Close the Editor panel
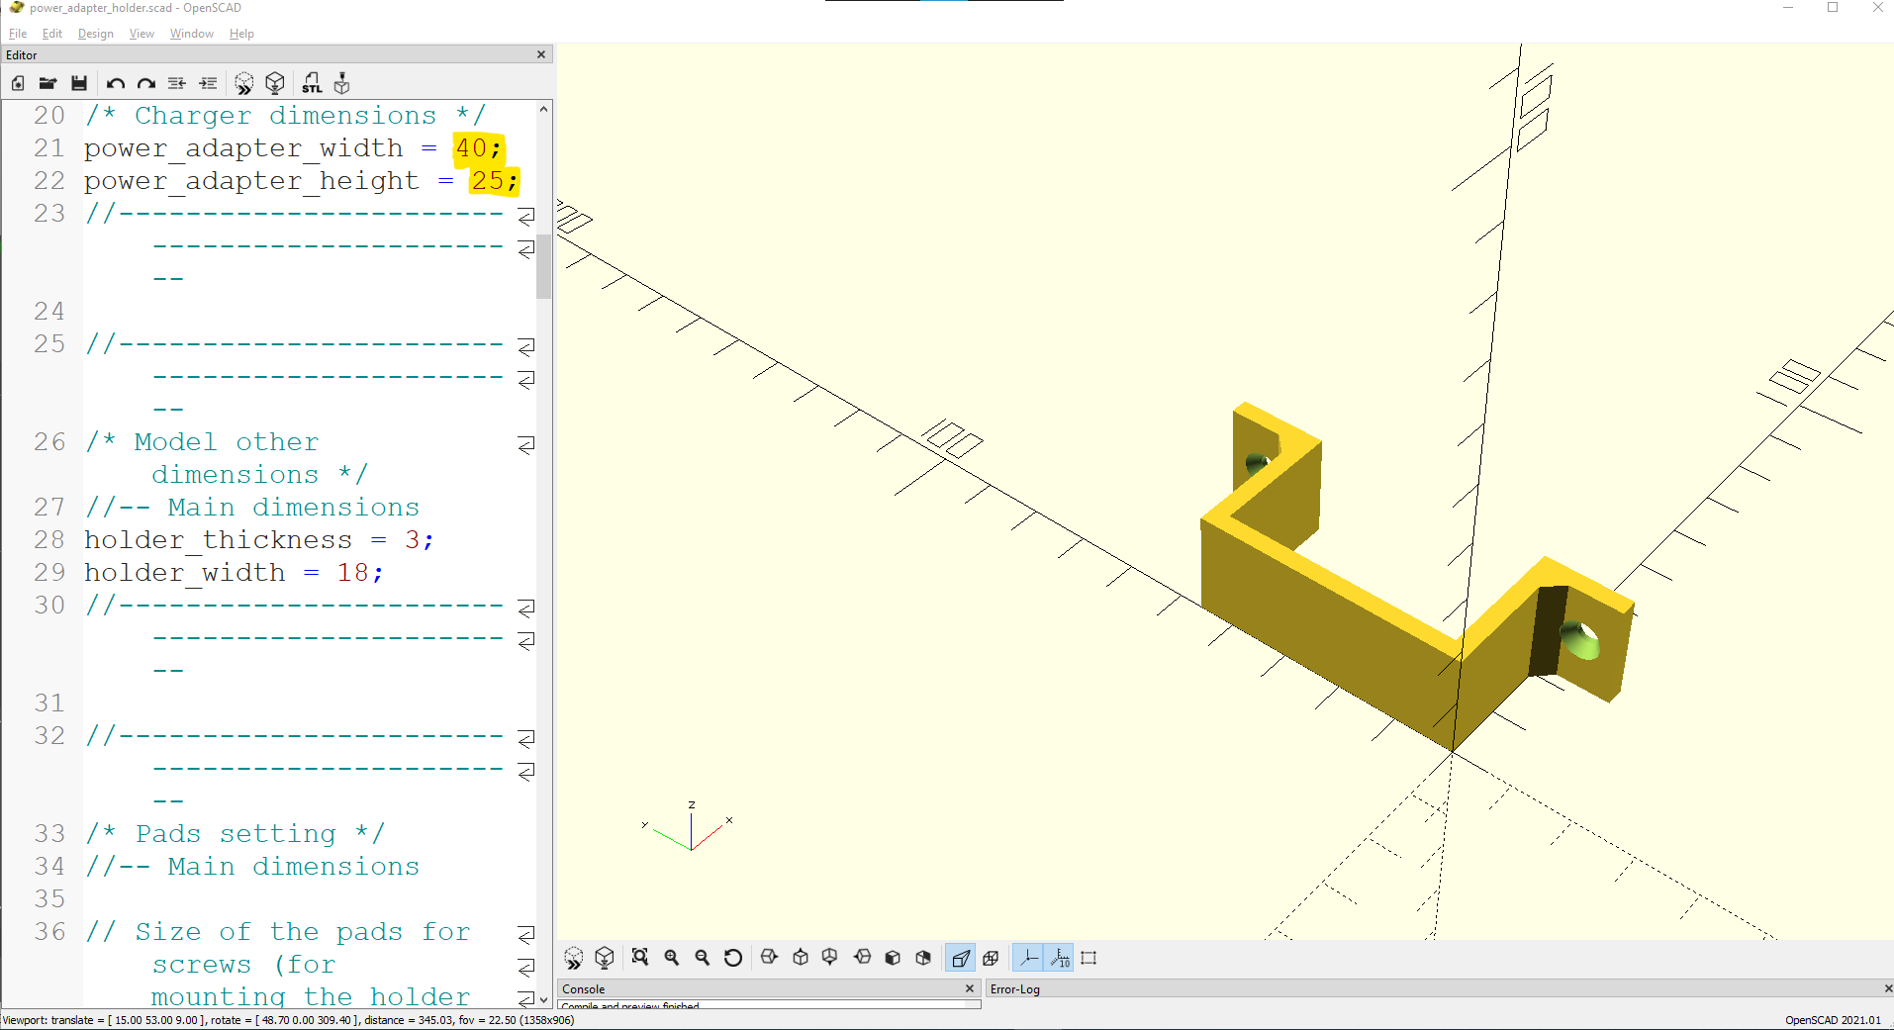1894x1030 pixels. 541,54
